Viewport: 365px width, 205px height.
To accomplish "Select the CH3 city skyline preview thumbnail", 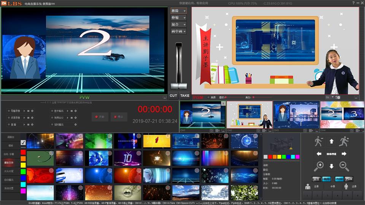I will click(296, 114).
